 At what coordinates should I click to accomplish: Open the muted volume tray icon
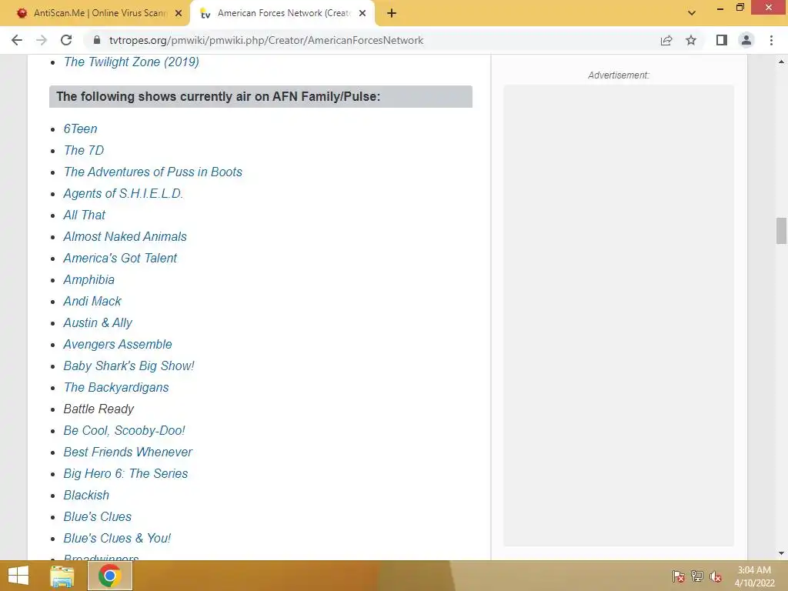click(x=716, y=576)
